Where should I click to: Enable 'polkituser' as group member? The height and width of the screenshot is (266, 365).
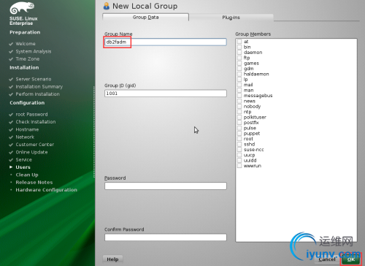(x=239, y=117)
